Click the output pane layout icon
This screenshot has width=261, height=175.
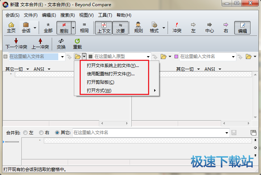[x=253, y=133]
